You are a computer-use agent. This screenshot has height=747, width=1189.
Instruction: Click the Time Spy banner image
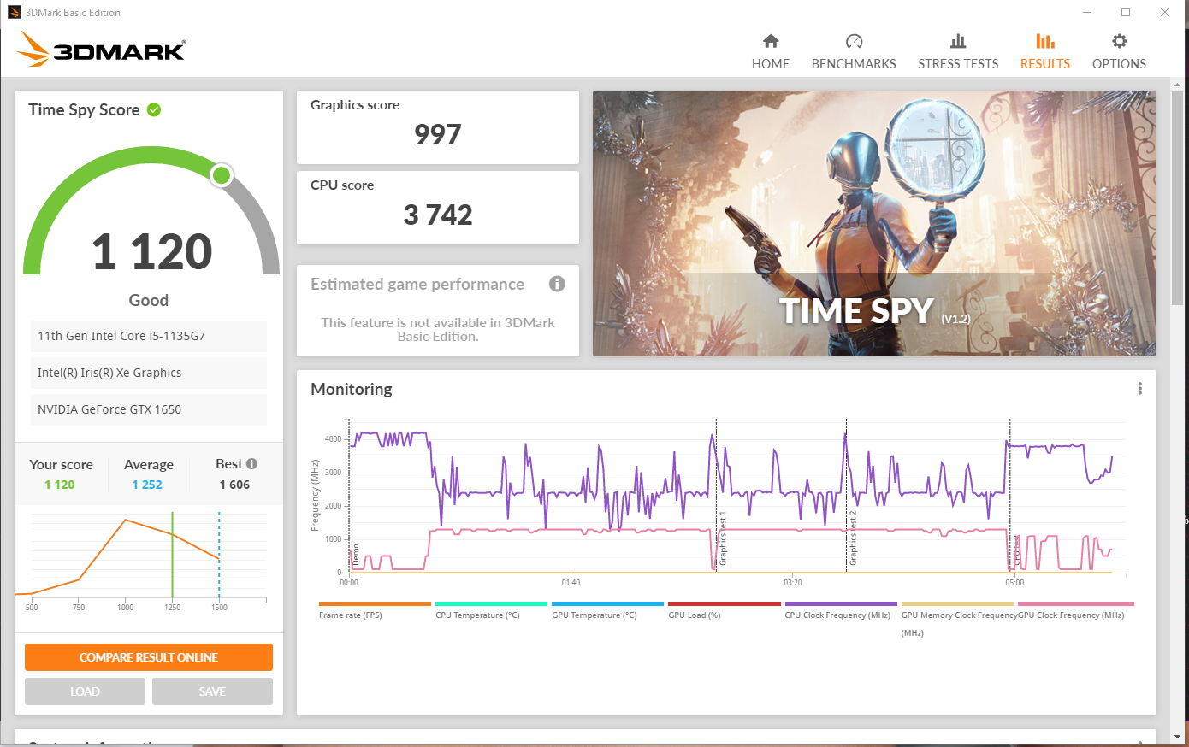[874, 223]
